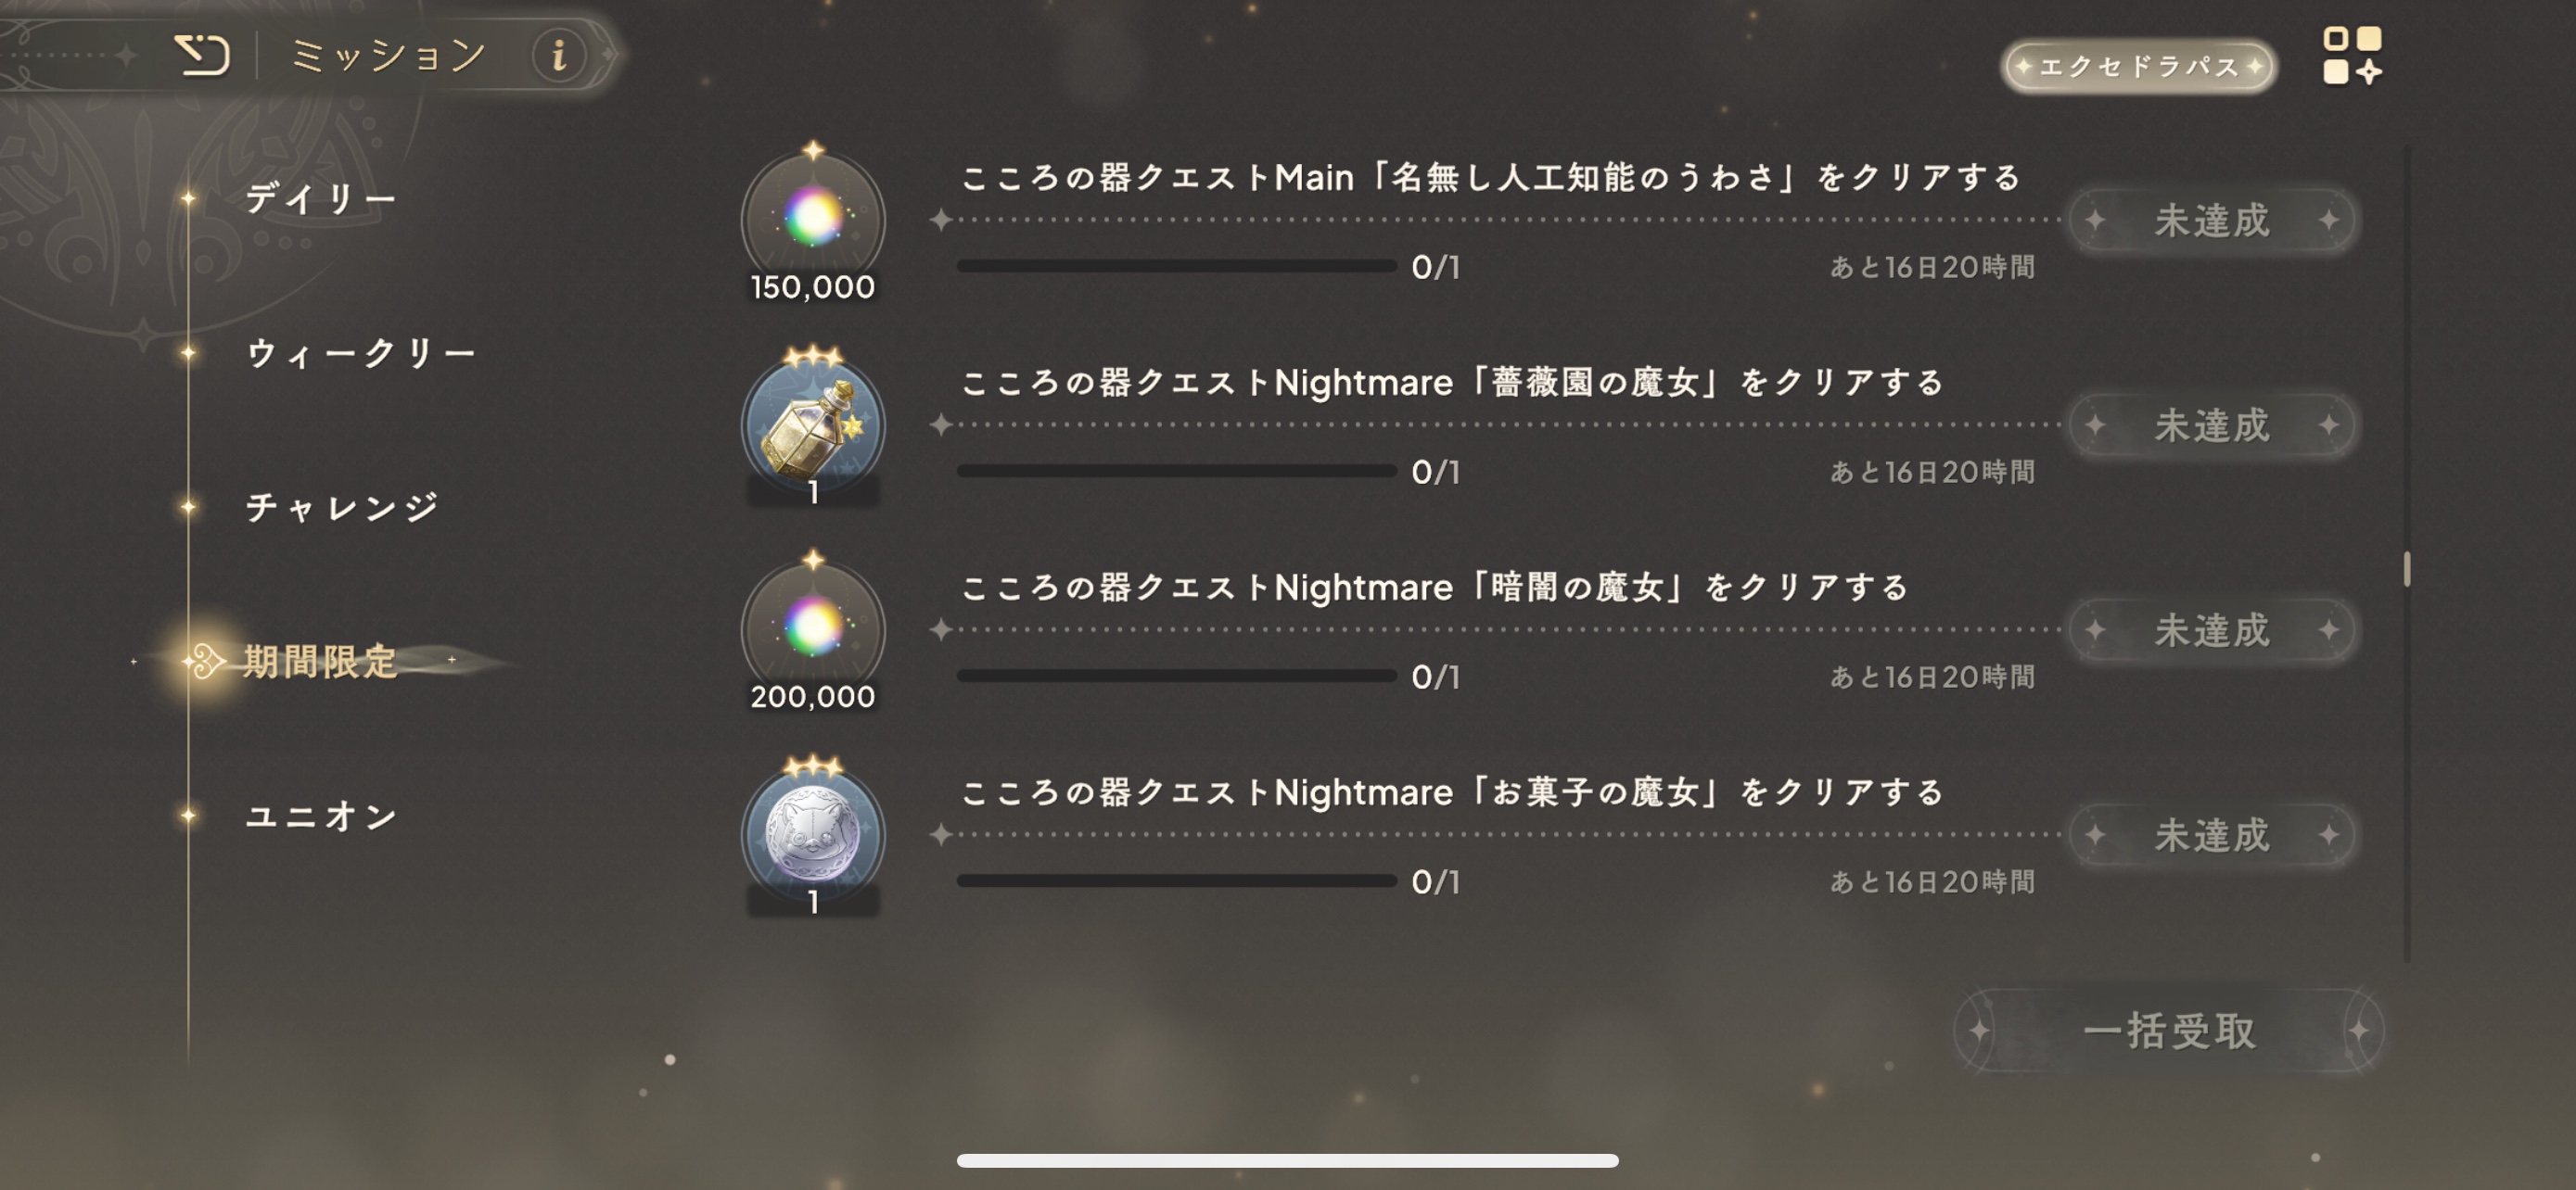Screen dimensions: 2576x1190
Task: Tap the 200,000 rainbow orb reward icon
Action: click(x=813, y=629)
